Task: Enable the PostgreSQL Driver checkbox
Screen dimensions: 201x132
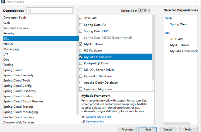Action: 81,63
